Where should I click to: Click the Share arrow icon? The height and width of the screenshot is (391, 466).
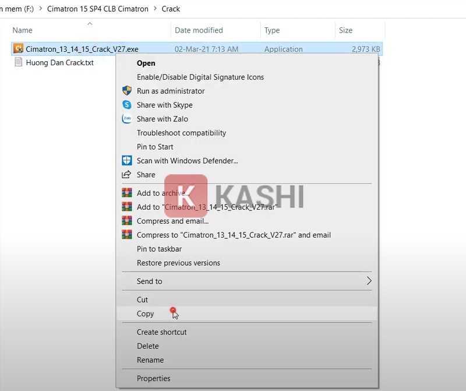point(127,175)
